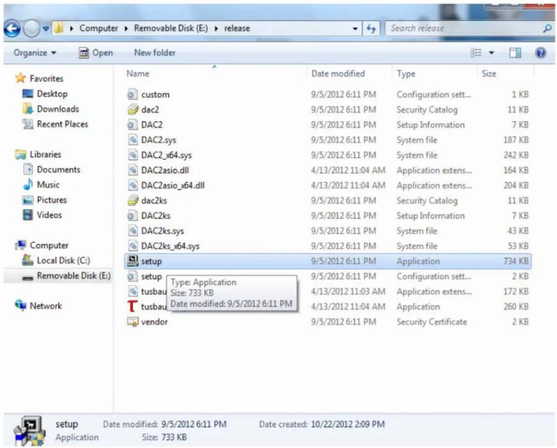The image size is (557, 448).
Task: Click the 734 KB size cell
Action: tap(516, 261)
